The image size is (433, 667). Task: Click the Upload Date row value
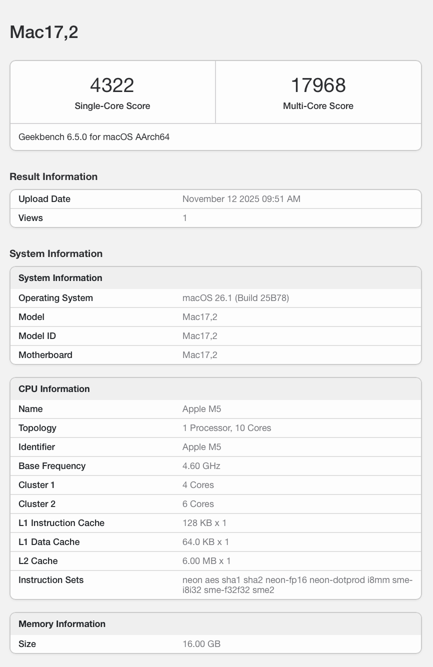tap(241, 199)
